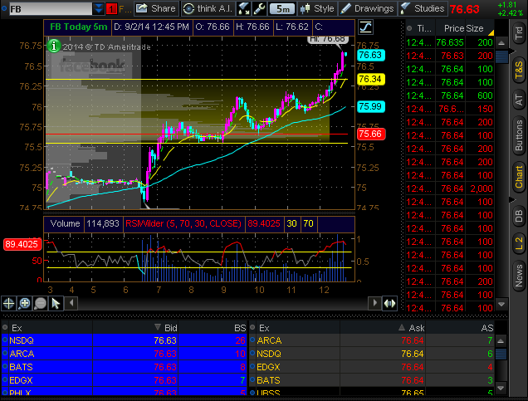Open the wrench settings icon
Screen dimensions: 528x401
259,8
